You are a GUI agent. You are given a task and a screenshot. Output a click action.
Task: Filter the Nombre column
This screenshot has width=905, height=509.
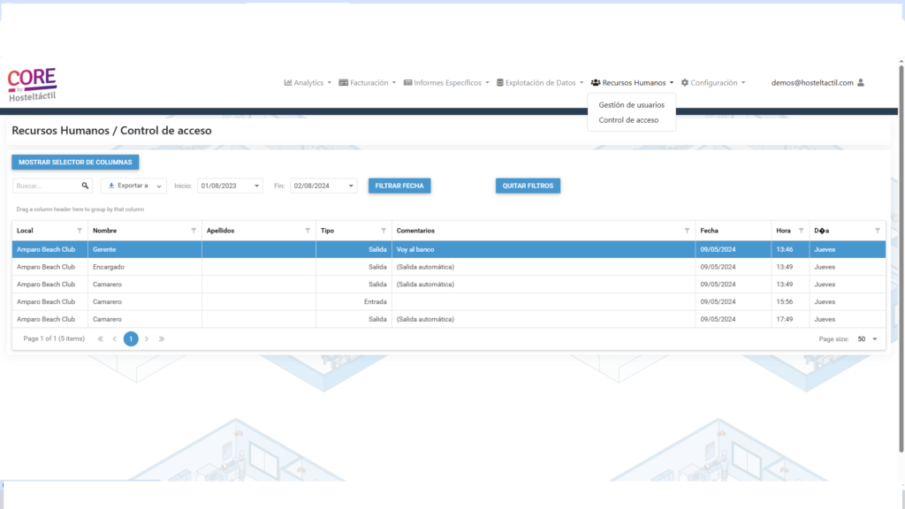[194, 231]
